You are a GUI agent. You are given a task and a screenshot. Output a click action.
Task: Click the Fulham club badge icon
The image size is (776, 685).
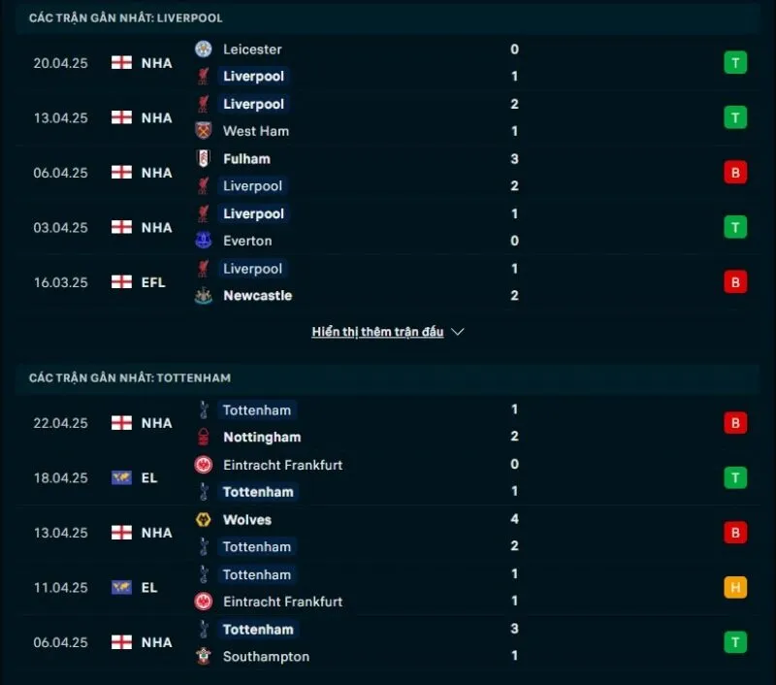[x=204, y=158]
